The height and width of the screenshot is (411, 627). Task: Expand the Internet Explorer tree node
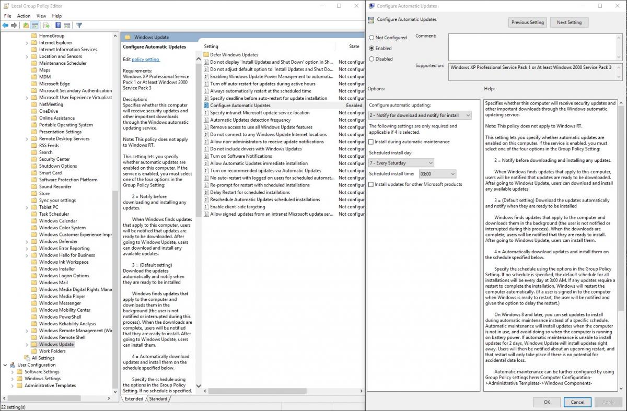[x=27, y=43]
